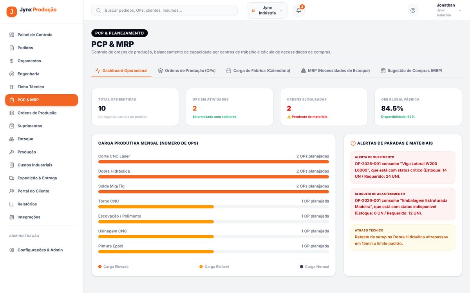Click the search magnifier icon

pyautogui.click(x=98, y=11)
